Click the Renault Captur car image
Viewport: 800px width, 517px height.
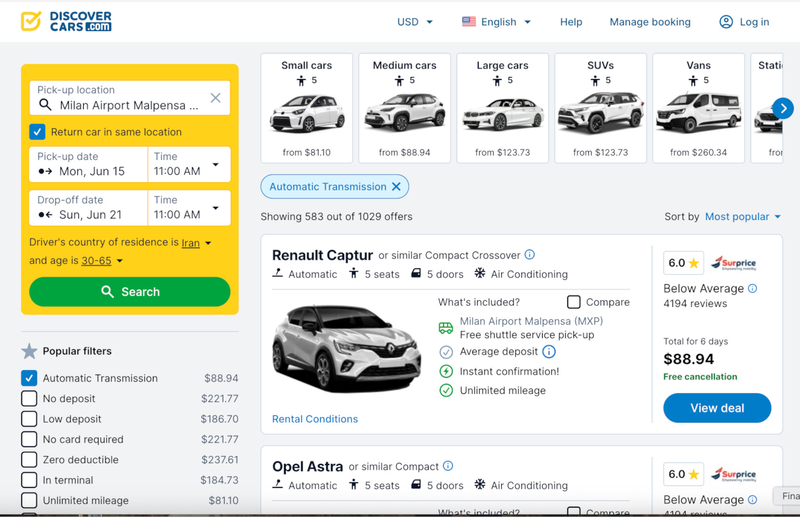click(347, 348)
